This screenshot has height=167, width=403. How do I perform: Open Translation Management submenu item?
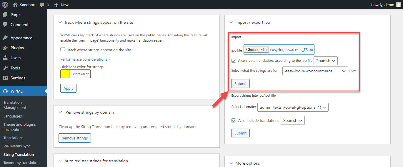(15, 105)
